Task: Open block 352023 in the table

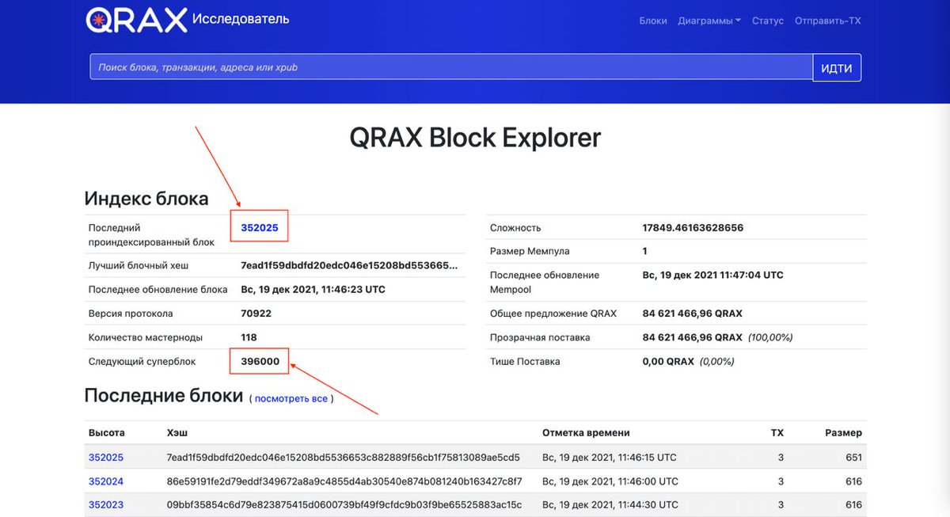Action: tap(106, 505)
